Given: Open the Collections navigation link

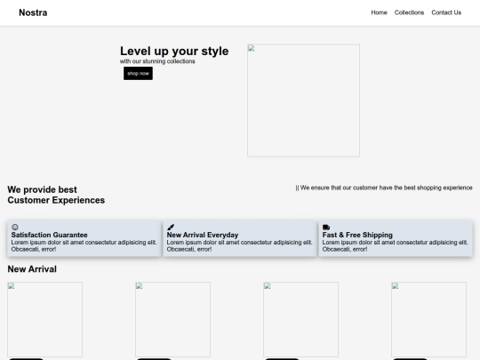Looking at the screenshot, I should [409, 12].
